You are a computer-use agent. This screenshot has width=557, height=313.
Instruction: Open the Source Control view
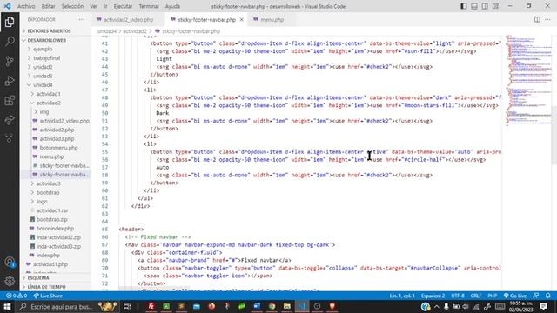10,61
